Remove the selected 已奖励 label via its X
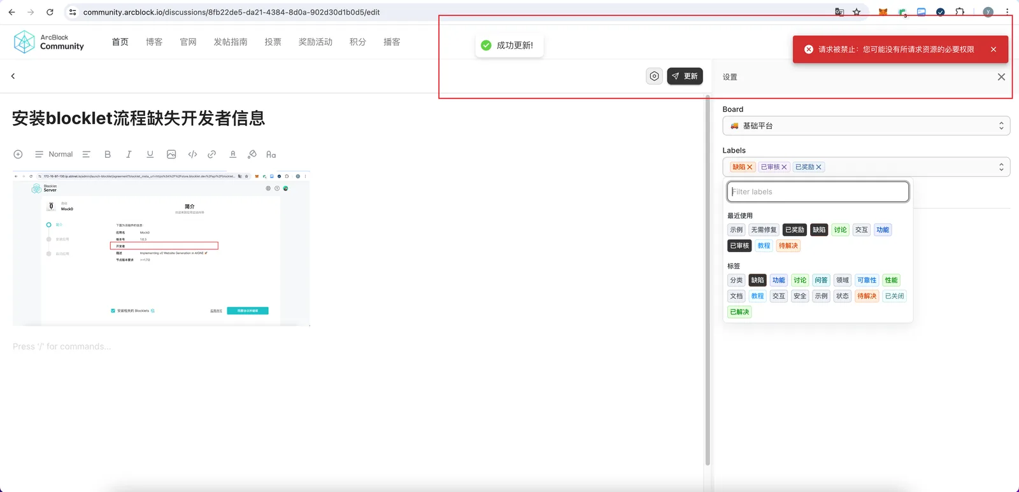Image resolution: width=1019 pixels, height=492 pixels. pos(818,167)
